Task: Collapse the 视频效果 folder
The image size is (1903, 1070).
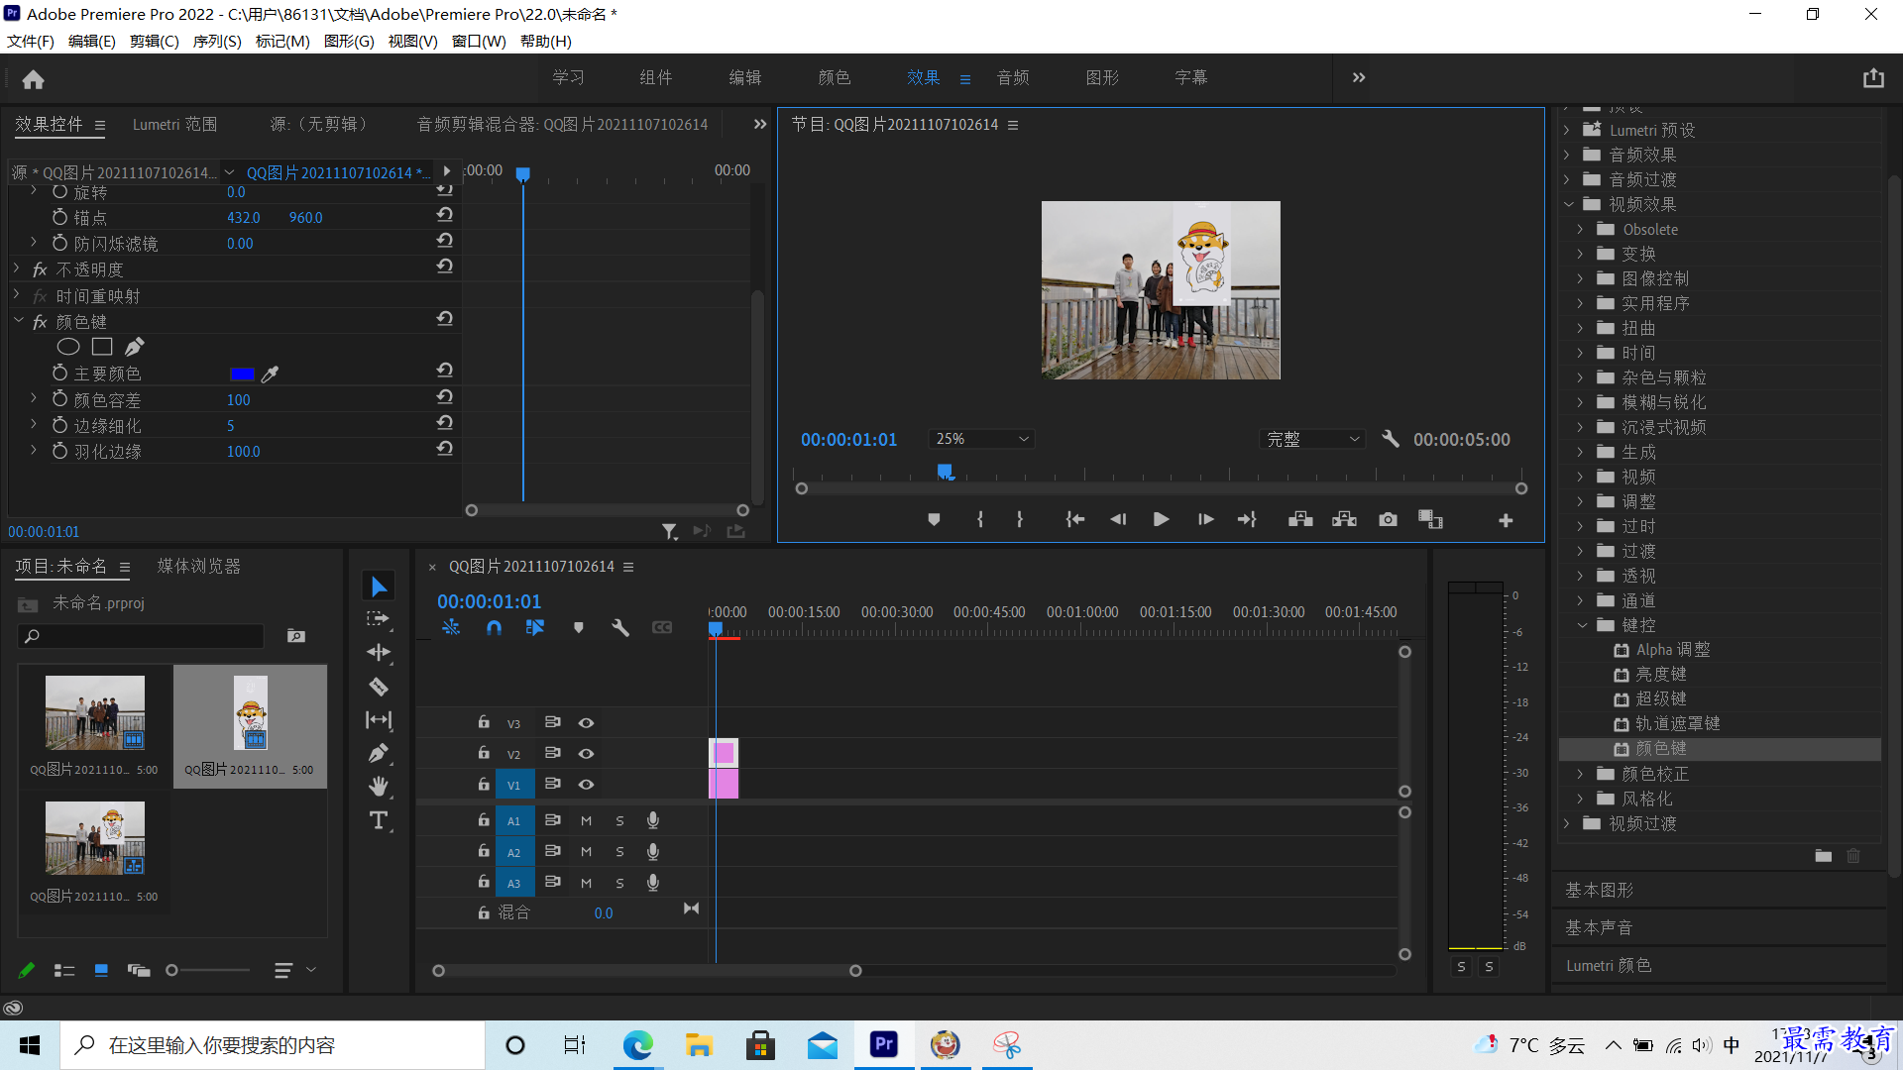Action: (x=1568, y=204)
